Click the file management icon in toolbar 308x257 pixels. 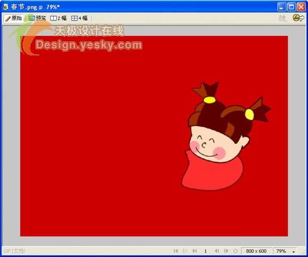click(x=282, y=18)
